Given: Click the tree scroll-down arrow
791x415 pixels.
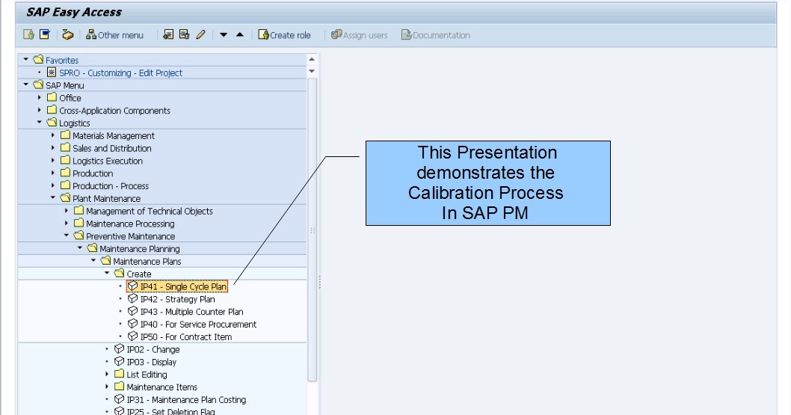Looking at the screenshot, I should click(312, 71).
